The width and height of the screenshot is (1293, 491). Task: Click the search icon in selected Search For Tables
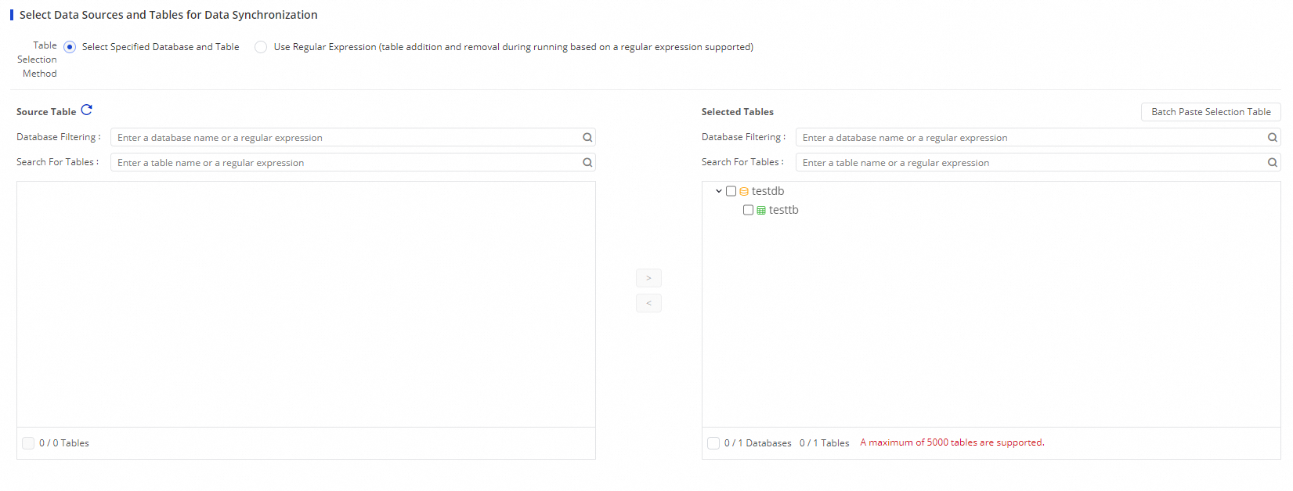[x=1273, y=163]
